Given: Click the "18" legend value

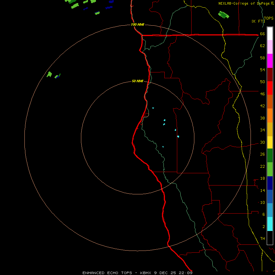Looking at the screenshot, I should coord(262,178).
